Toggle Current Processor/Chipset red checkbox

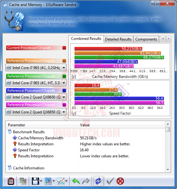click(64, 48)
